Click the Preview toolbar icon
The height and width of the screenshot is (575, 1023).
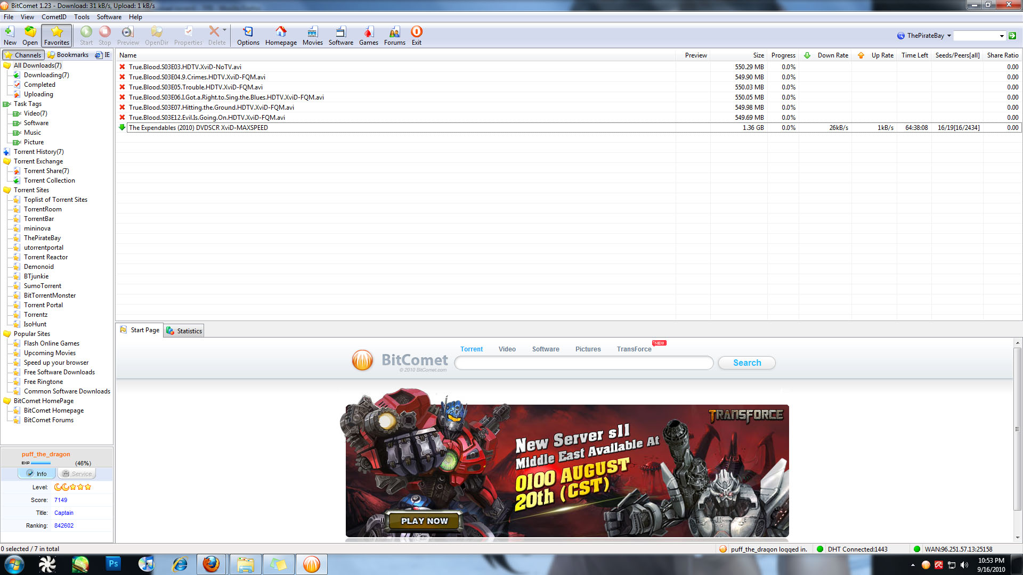pos(128,36)
